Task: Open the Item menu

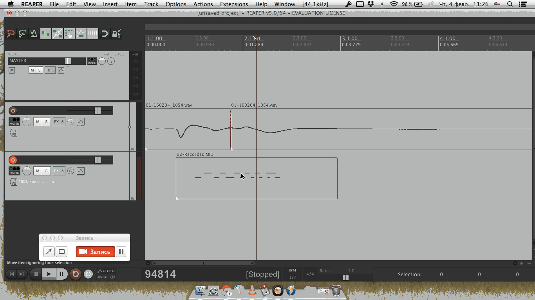Action: click(131, 4)
